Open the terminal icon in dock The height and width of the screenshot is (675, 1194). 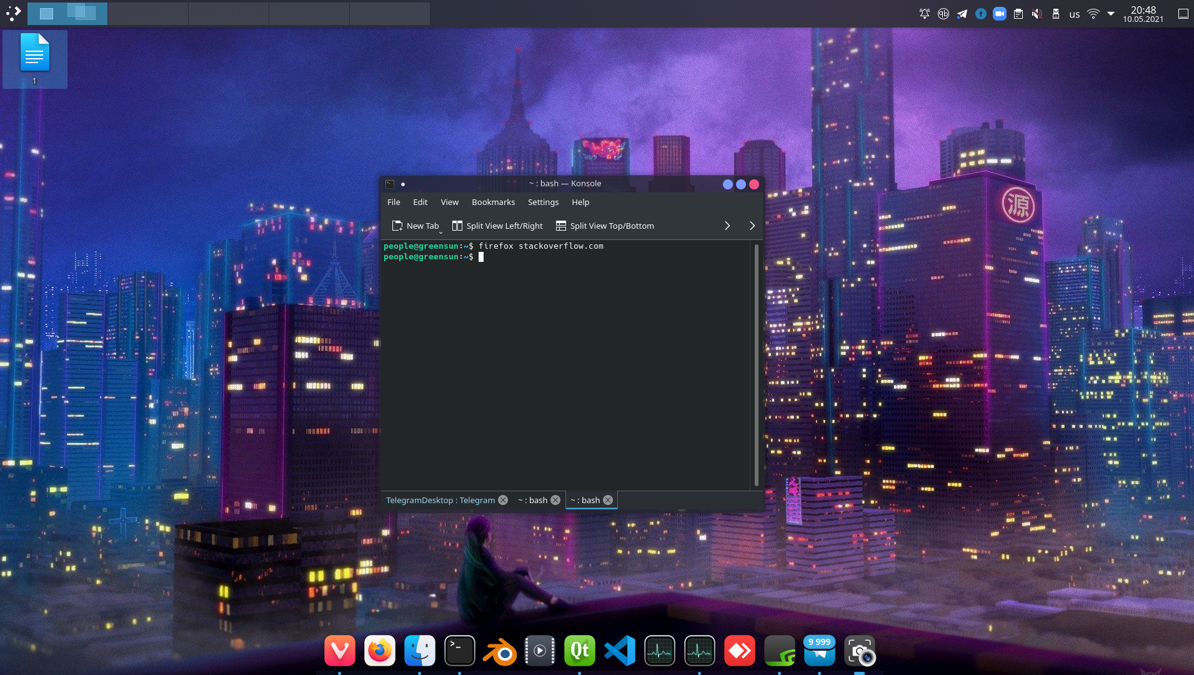click(x=460, y=651)
